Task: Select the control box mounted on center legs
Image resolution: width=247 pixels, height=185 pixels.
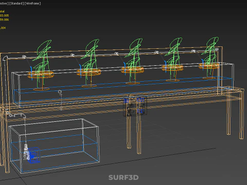Action: coord(135,107)
